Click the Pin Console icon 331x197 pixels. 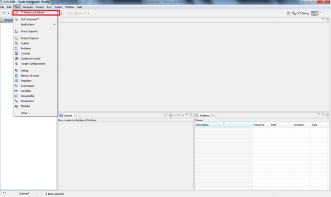(165, 115)
